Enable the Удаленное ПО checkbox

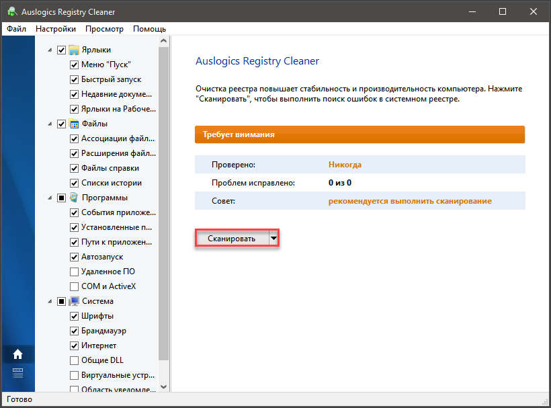(75, 272)
